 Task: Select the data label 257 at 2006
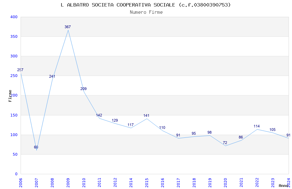[20, 70]
